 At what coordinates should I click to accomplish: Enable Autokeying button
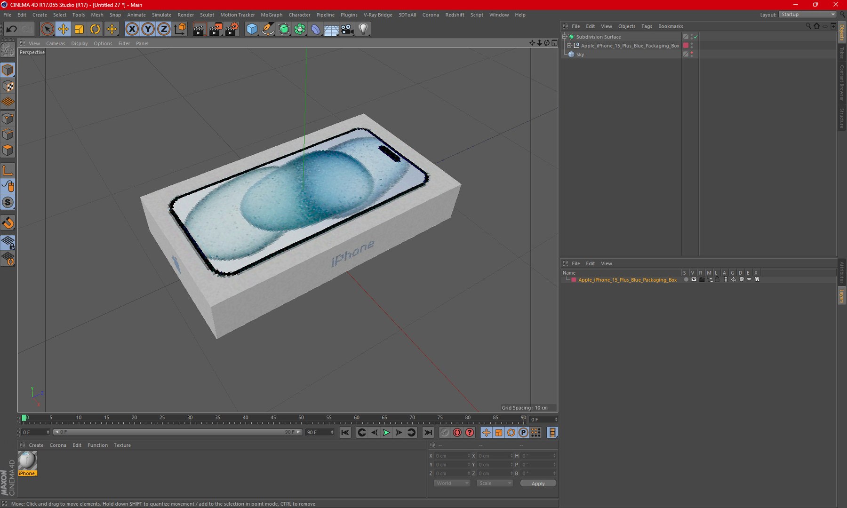click(457, 432)
